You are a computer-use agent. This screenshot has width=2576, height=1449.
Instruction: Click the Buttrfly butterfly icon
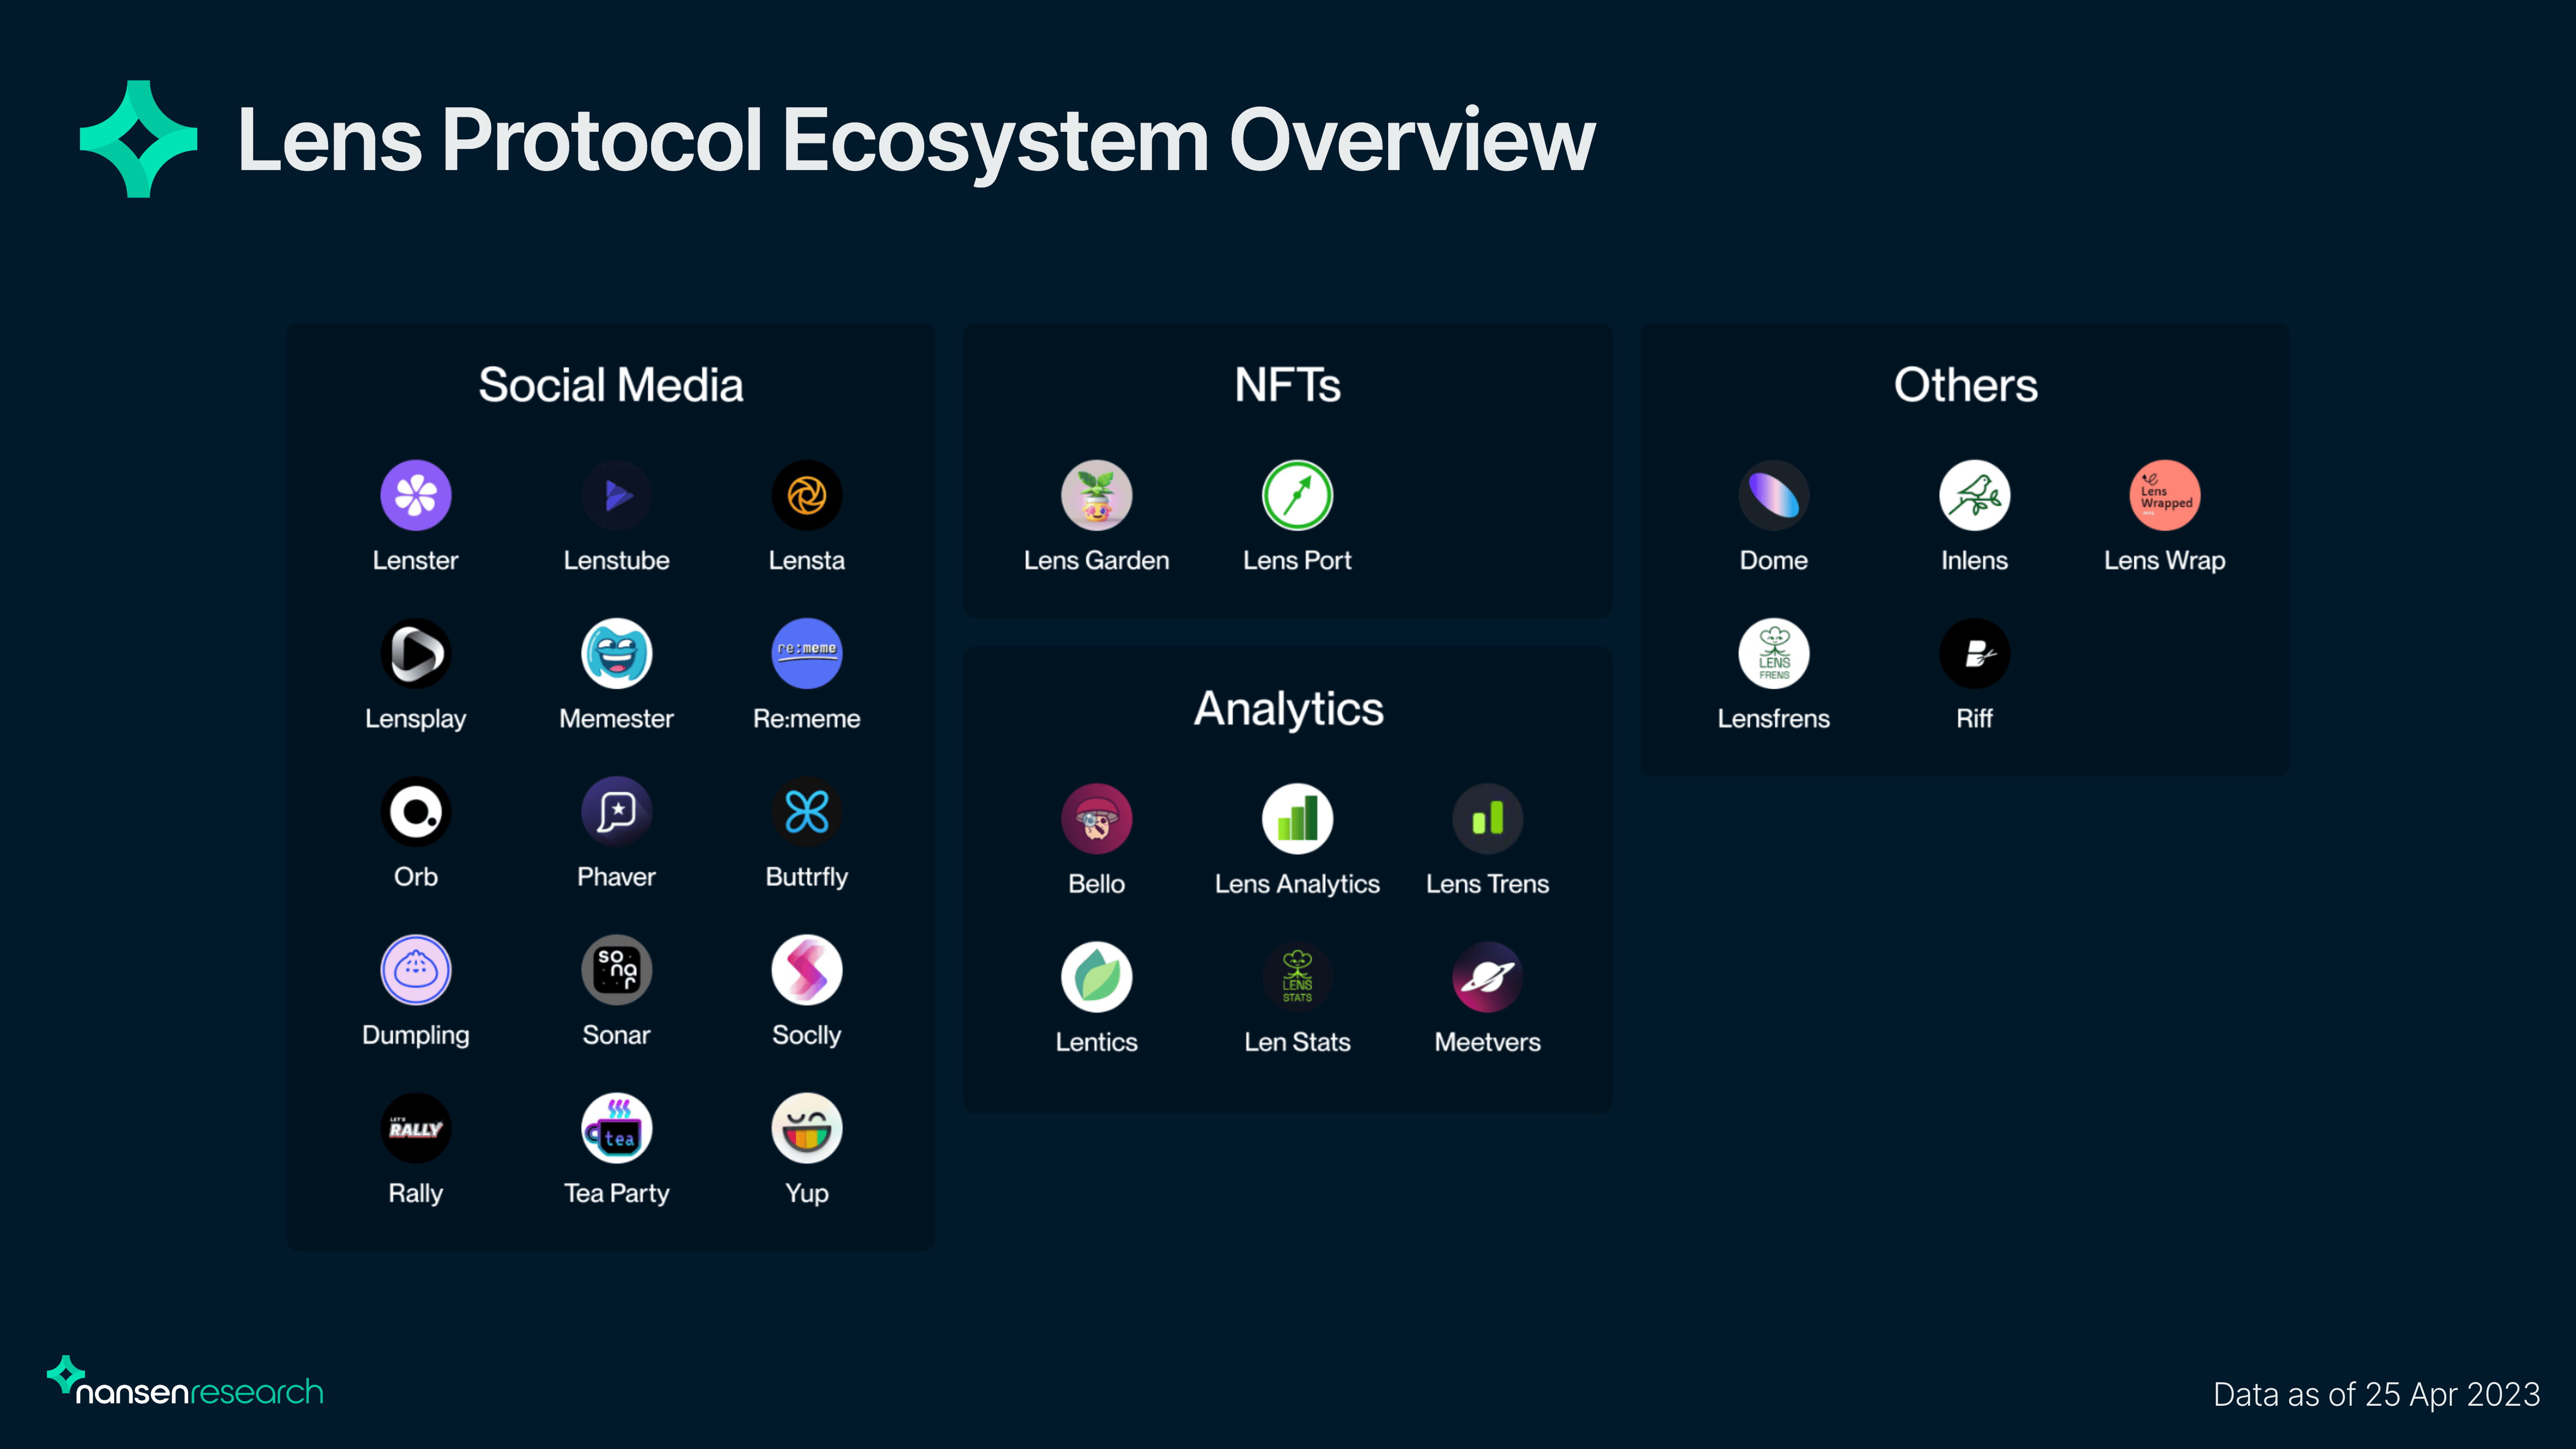point(806,811)
